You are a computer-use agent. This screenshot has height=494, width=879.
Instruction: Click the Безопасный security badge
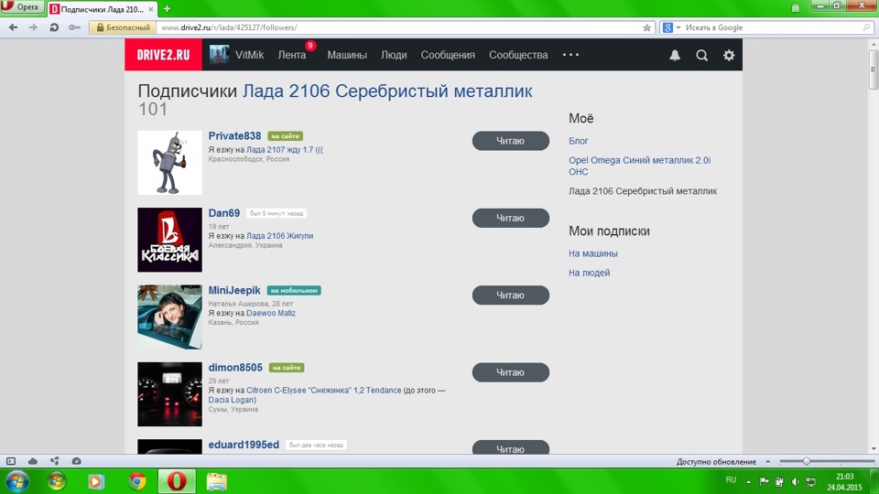123,27
